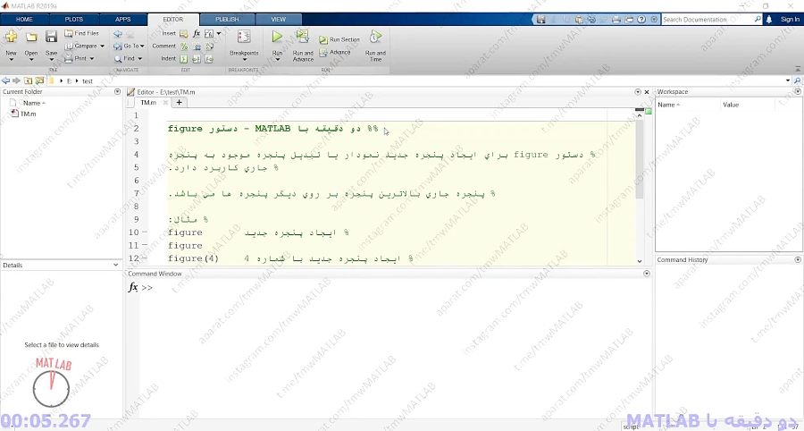Image resolution: width=804 pixels, height=431 pixels.
Task: Click the plus button to add new editor tab
Action: 179,103
